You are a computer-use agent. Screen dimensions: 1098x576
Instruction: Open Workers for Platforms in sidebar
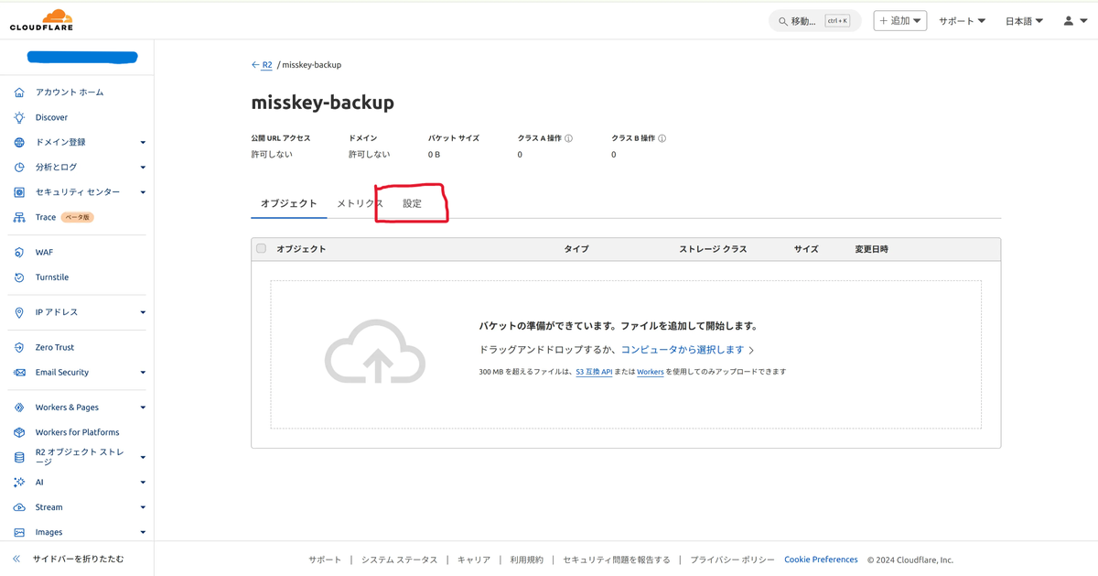click(x=77, y=432)
